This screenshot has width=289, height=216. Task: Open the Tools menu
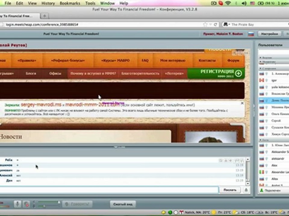pyautogui.click(x=90, y=3)
